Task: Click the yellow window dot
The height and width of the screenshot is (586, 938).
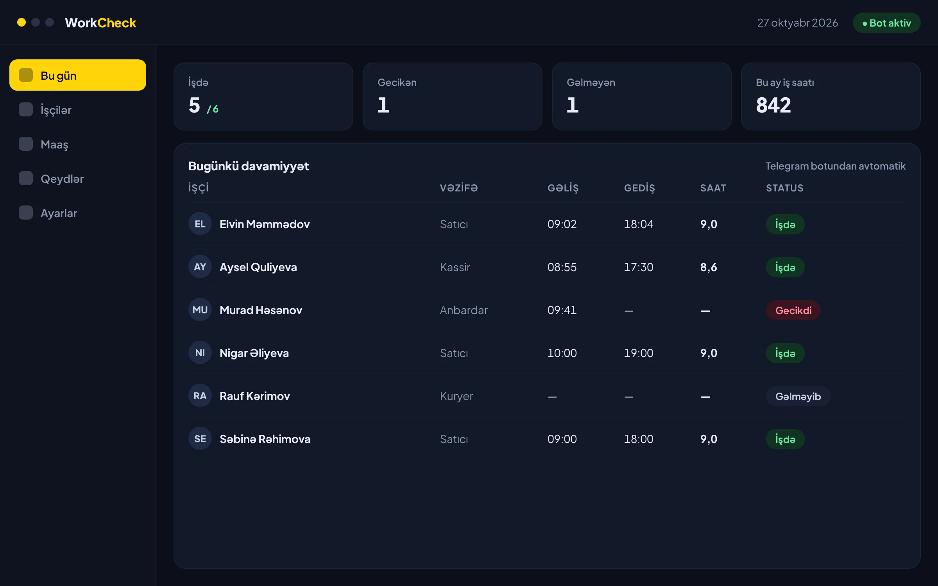Action: tap(21, 22)
